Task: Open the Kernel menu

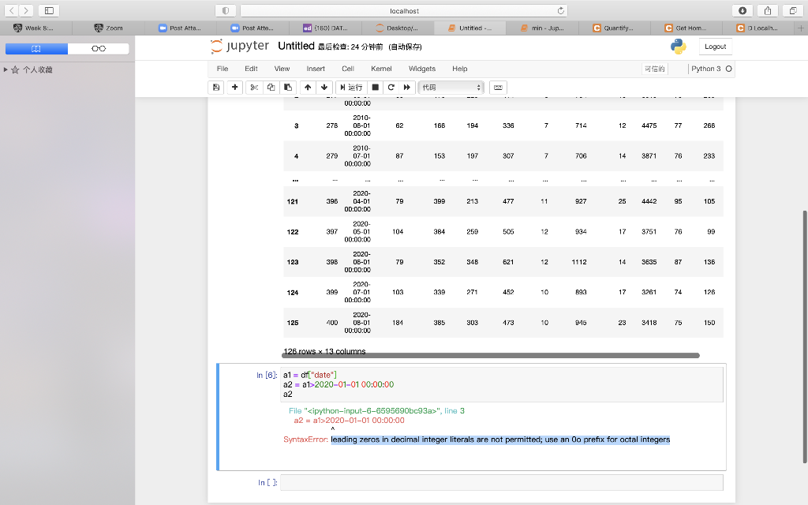Action: 381,69
